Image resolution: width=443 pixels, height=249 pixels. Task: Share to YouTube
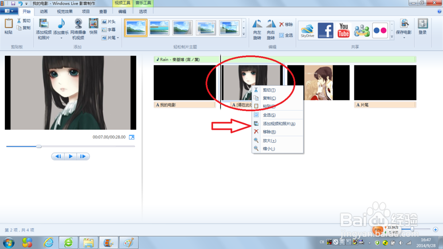point(344,31)
